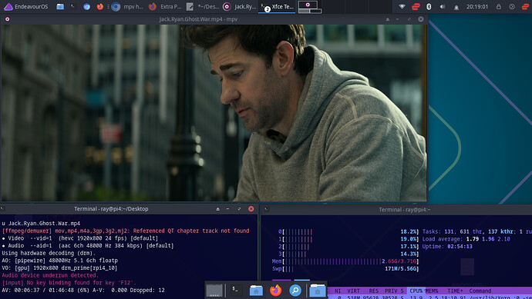Open rightmost folder icon in bottom dock
This screenshot has height=299, width=532.
click(317, 291)
